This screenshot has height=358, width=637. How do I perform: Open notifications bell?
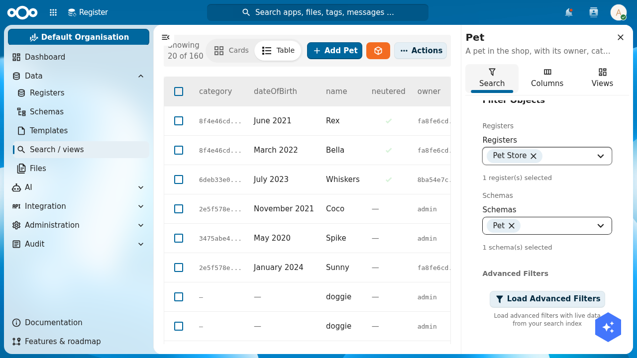point(569,12)
